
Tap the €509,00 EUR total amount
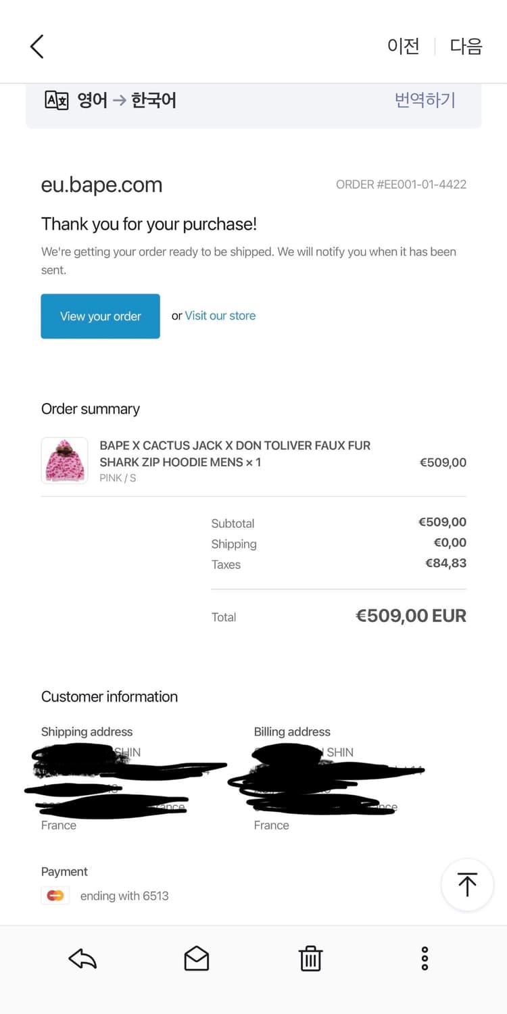[x=410, y=616]
